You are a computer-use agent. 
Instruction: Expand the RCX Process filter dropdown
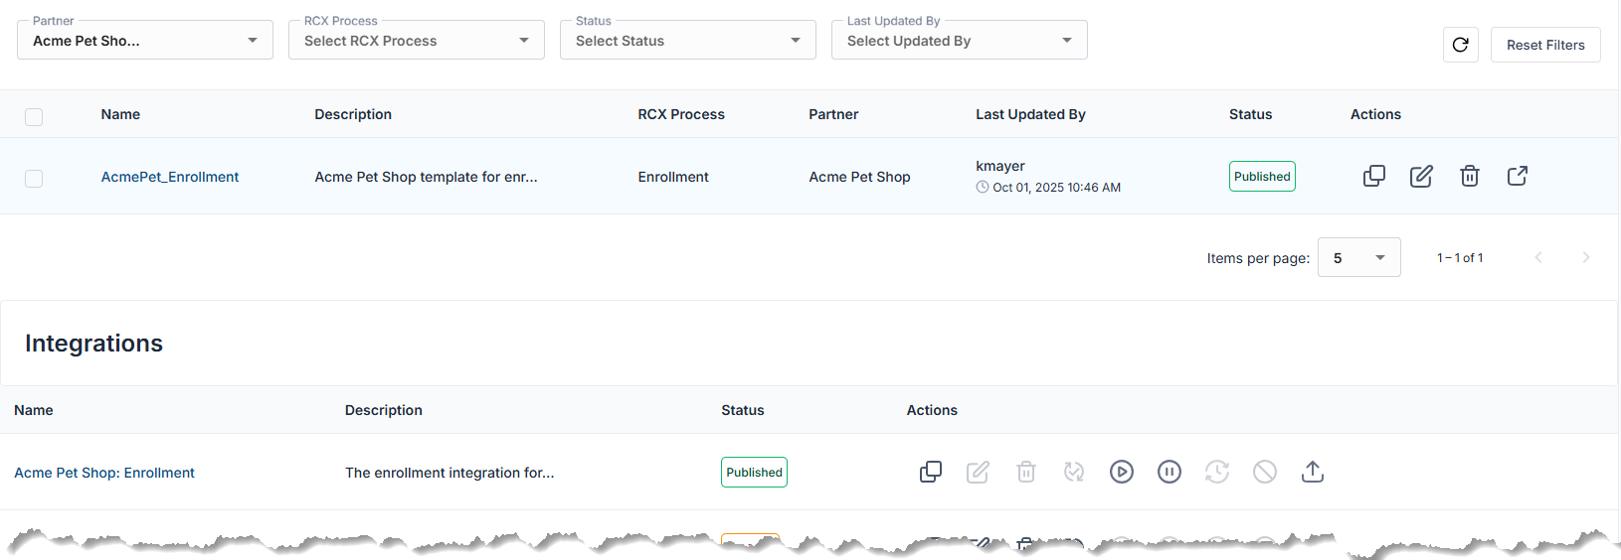pos(416,41)
